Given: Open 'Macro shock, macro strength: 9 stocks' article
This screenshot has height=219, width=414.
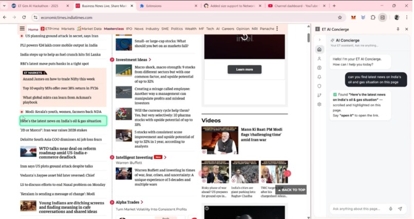Looking at the screenshot, I should (x=165, y=74).
